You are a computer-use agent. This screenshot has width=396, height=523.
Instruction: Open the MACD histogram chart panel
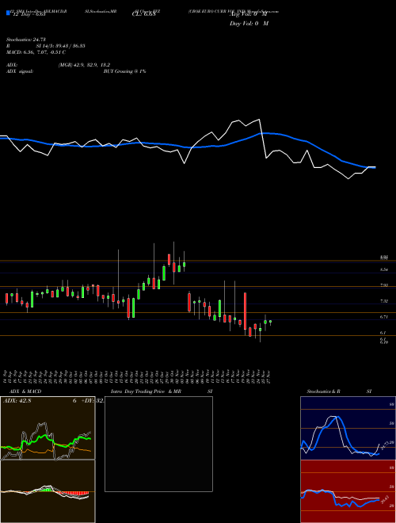click(48, 491)
